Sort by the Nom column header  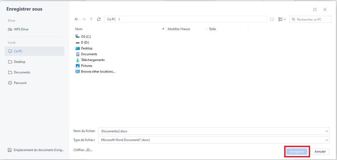pos(79,29)
